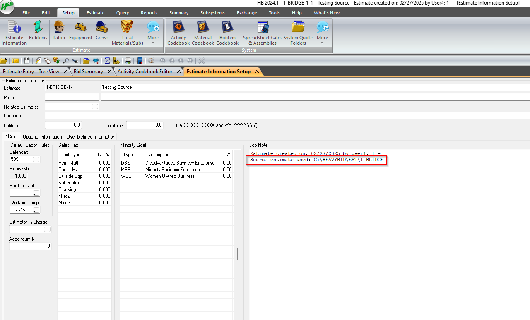
Task: Open the Crews setup icon
Action: tap(102, 31)
